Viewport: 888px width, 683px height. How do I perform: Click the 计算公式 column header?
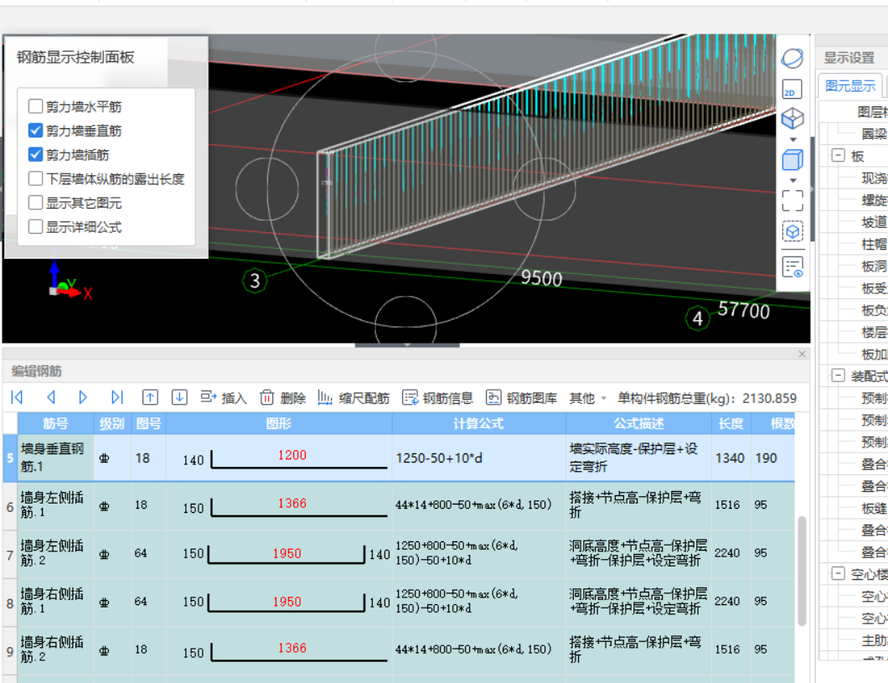[478, 423]
